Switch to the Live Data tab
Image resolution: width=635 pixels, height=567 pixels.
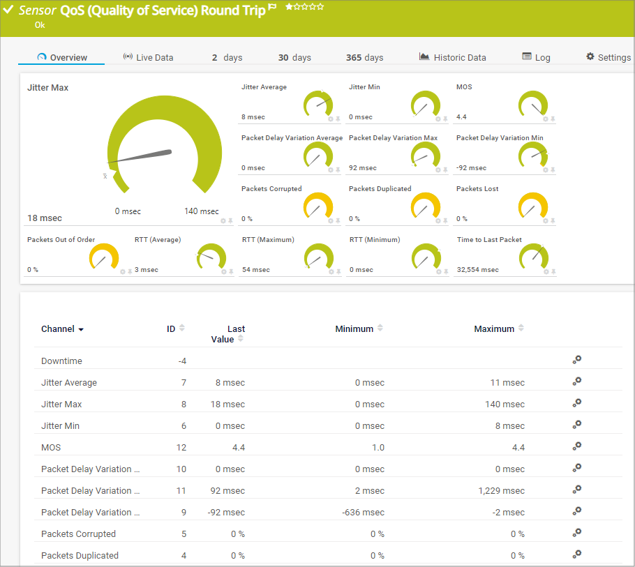(148, 58)
